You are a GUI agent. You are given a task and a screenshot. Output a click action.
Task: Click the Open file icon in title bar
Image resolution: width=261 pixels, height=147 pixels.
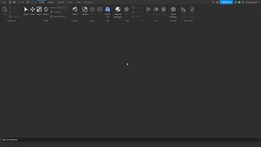pos(14,2)
